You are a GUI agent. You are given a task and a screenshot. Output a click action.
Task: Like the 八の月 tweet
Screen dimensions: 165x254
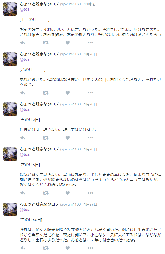point(68,93)
